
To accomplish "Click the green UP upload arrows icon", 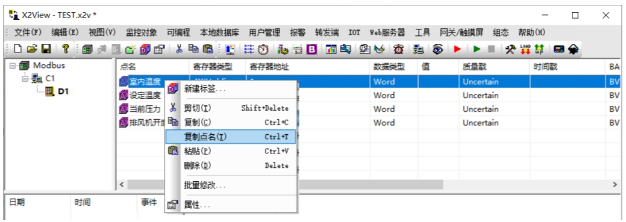I will (x=539, y=49).
